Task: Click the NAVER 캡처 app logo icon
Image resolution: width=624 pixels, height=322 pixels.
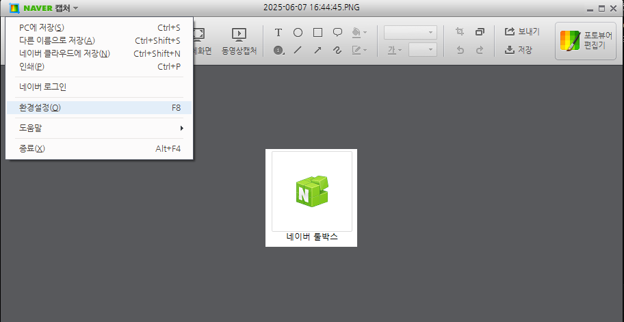Action: [14, 8]
